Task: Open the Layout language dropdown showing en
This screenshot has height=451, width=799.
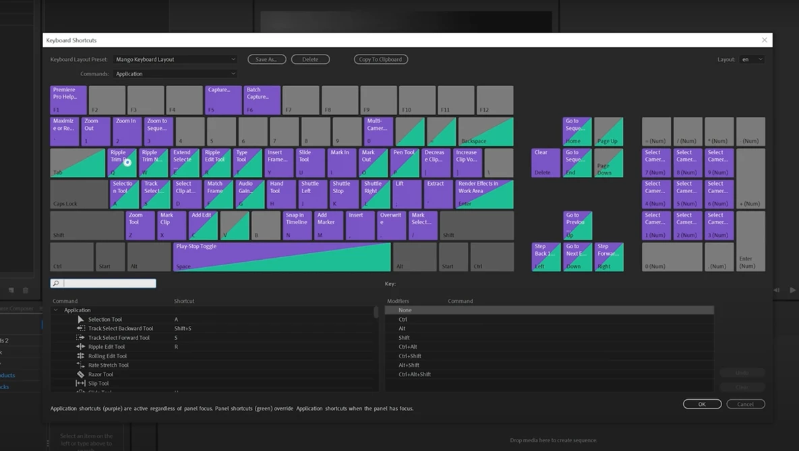Action: [x=752, y=59]
